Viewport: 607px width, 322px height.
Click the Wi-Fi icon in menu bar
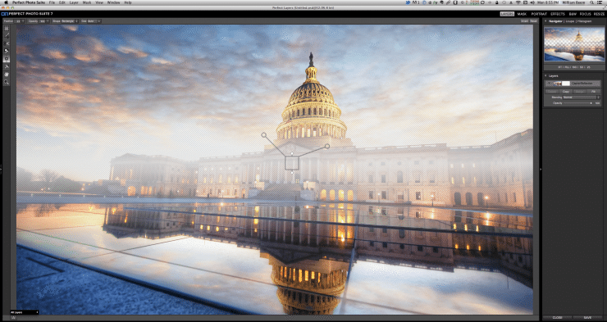pos(518,2)
